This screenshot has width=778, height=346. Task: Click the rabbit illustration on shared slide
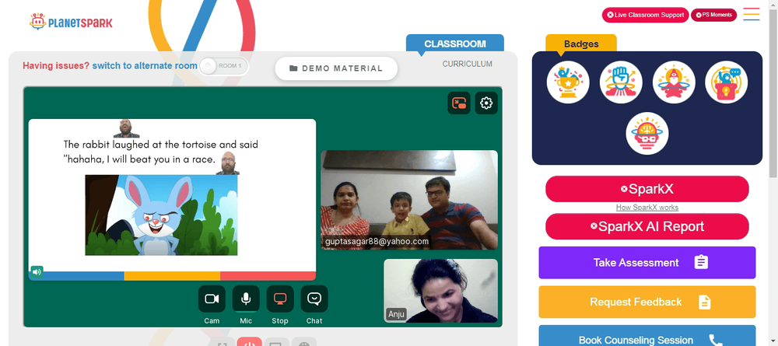pos(161,215)
